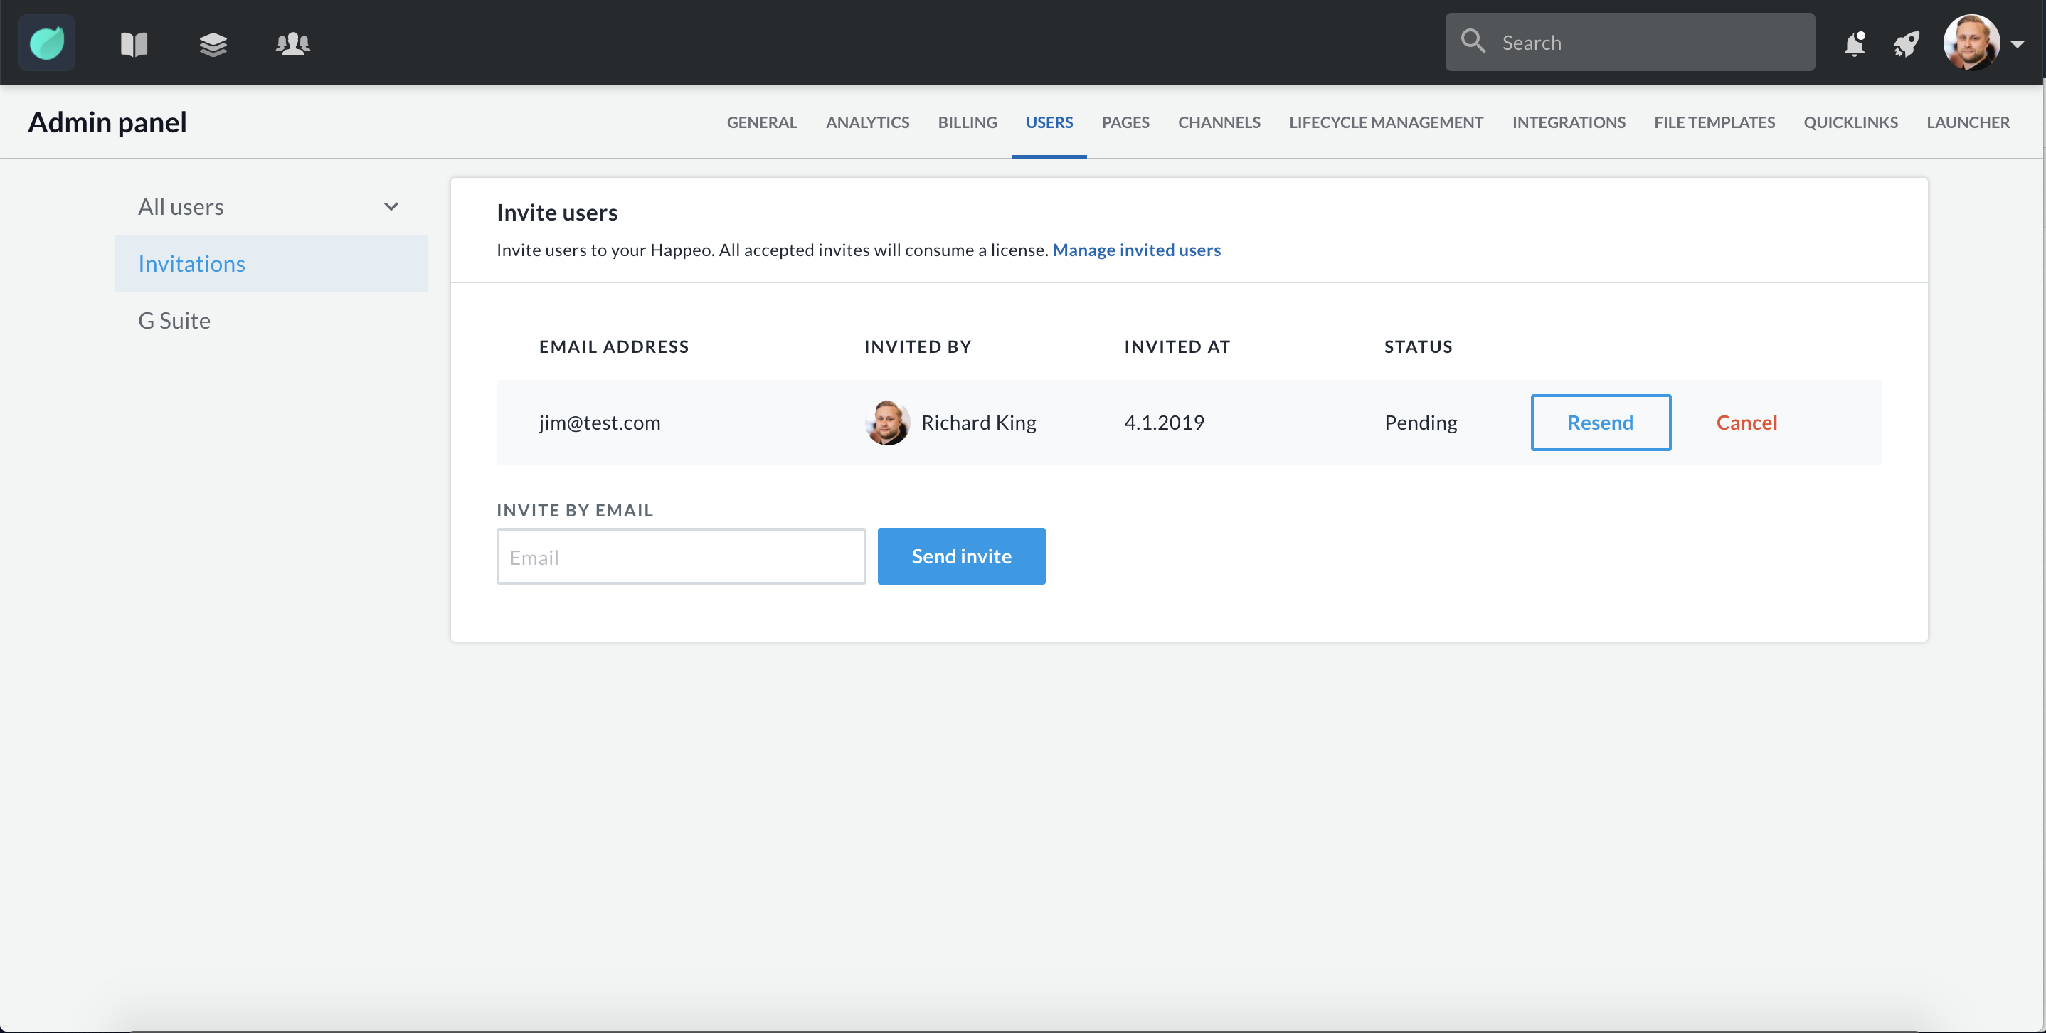Open the Channels stacked layers icon
This screenshot has height=1033, width=2046.
pos(213,43)
